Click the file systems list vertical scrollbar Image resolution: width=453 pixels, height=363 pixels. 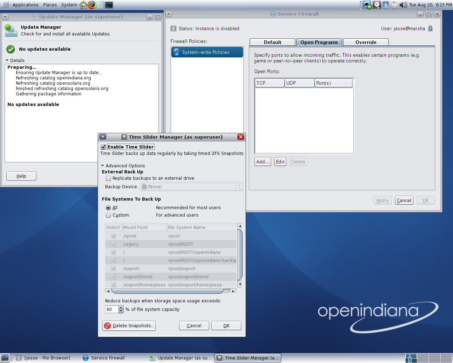(240, 255)
